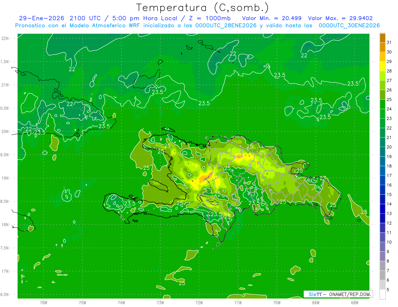Image resolution: width=398 pixels, height=307 pixels.
Task: Click the 'ONAMET/REP.DOM.' credit label
Action: coord(350,294)
